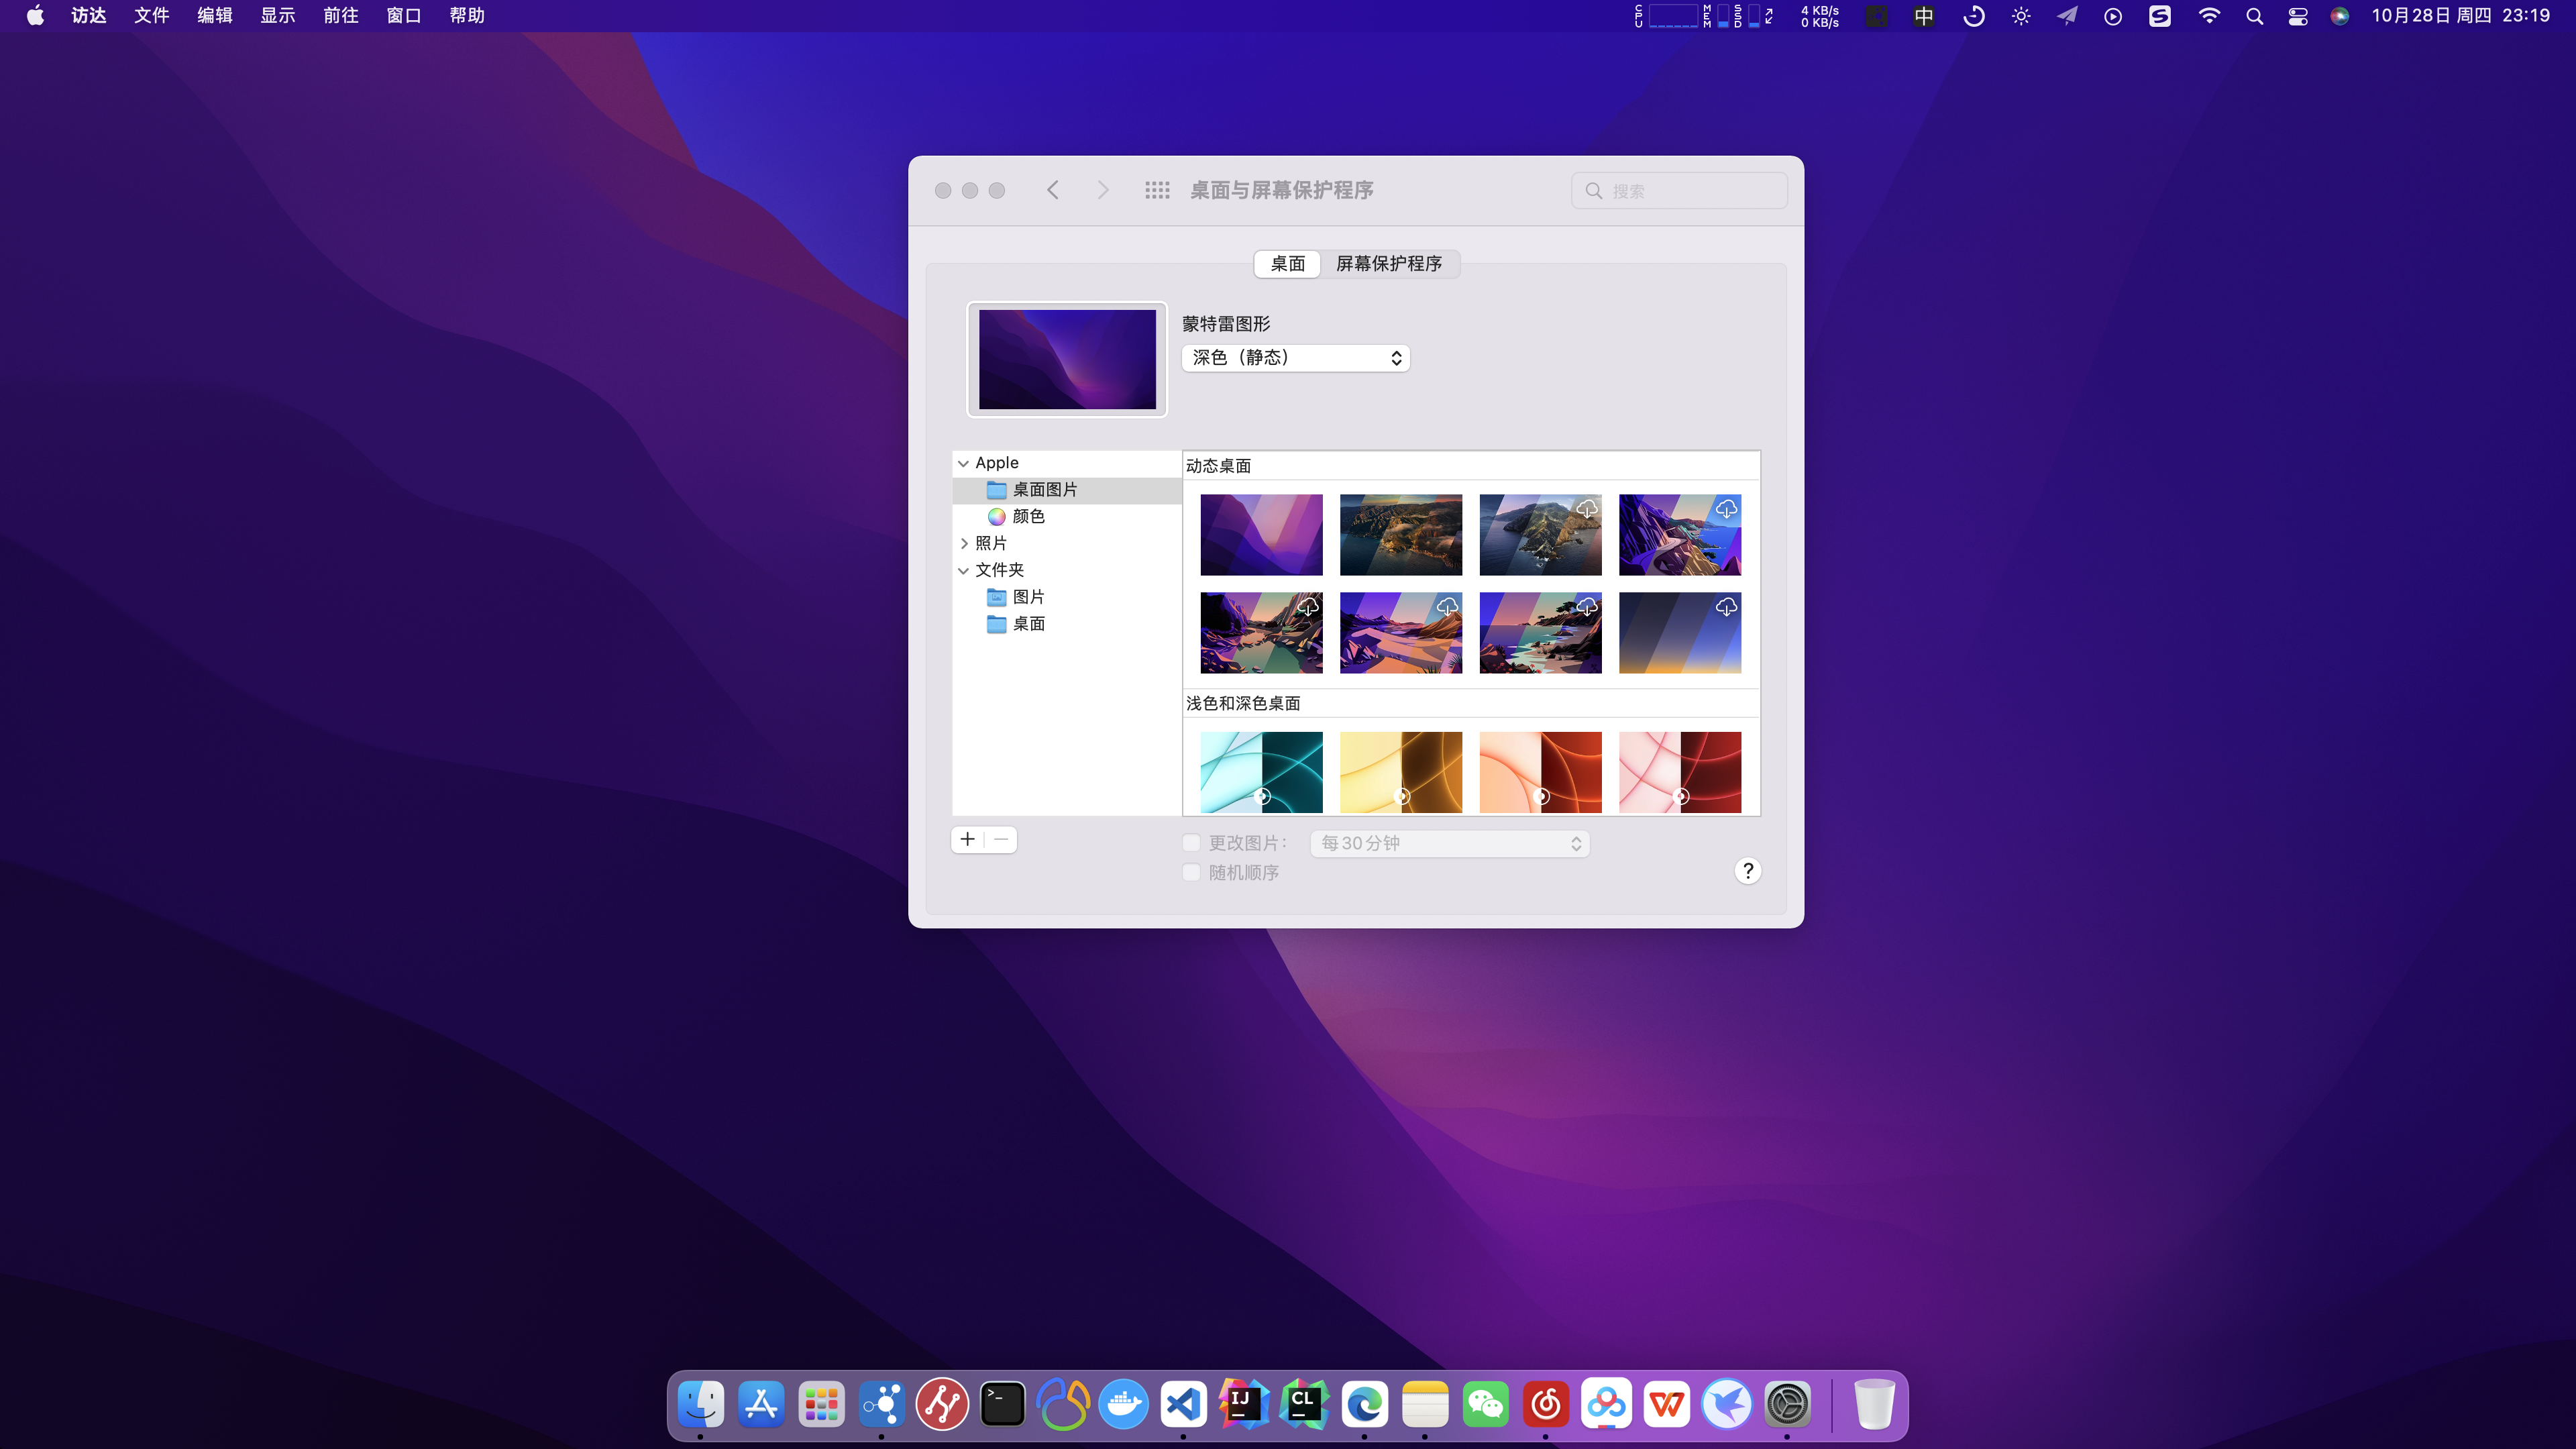Click the plus button to add a folder
The width and height of the screenshot is (2576, 1449).
(x=967, y=840)
